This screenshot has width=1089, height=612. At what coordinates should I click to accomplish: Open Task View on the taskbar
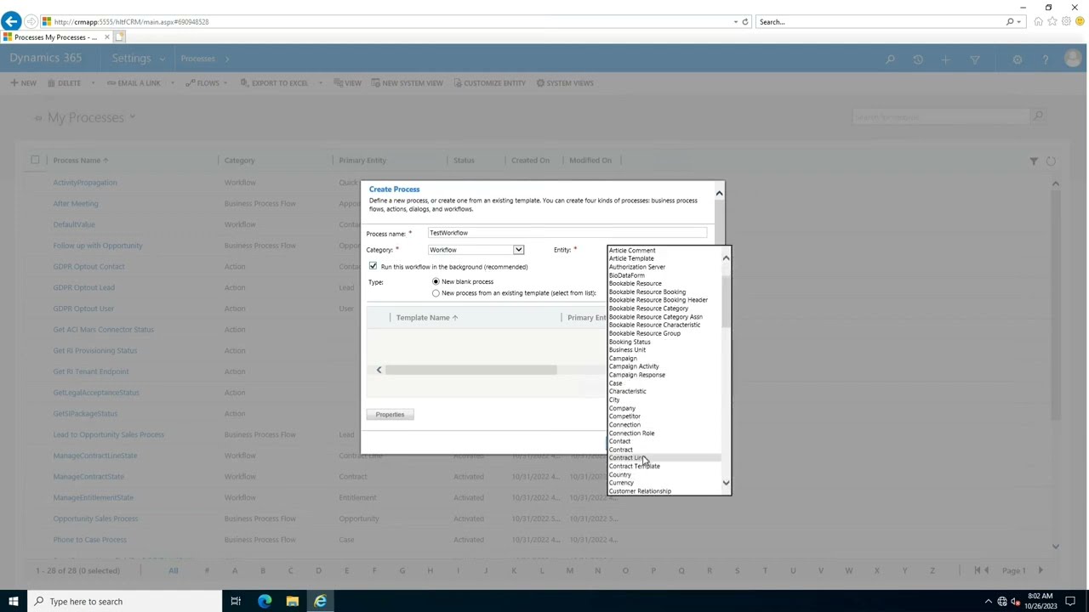(236, 601)
